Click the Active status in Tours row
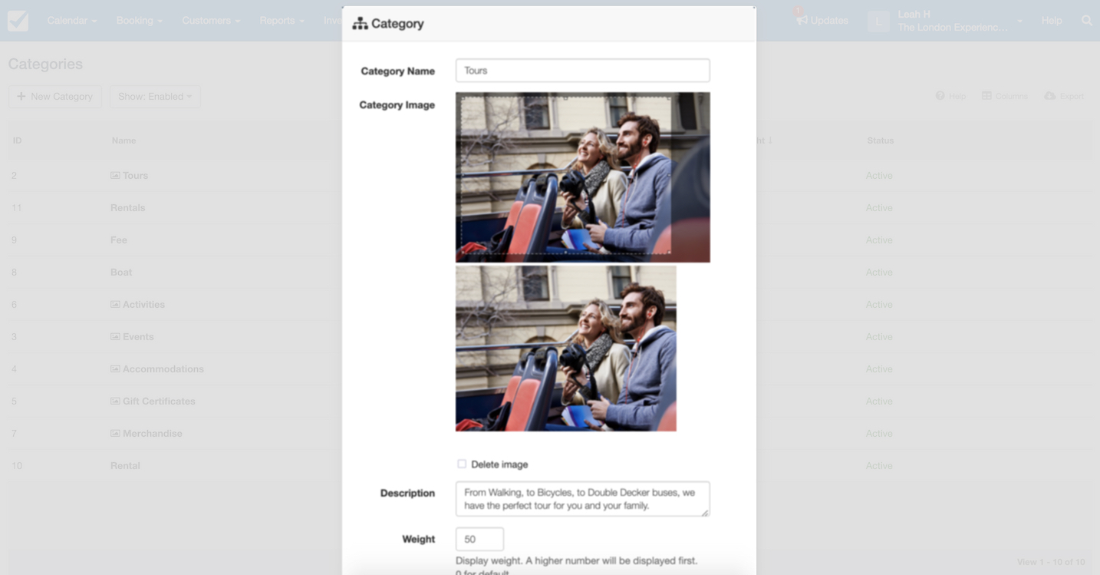Image resolution: width=1100 pixels, height=575 pixels. click(879, 176)
